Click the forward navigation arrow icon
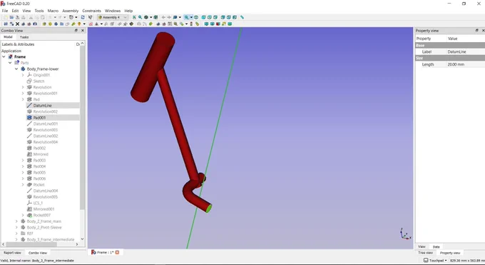 (169, 17)
